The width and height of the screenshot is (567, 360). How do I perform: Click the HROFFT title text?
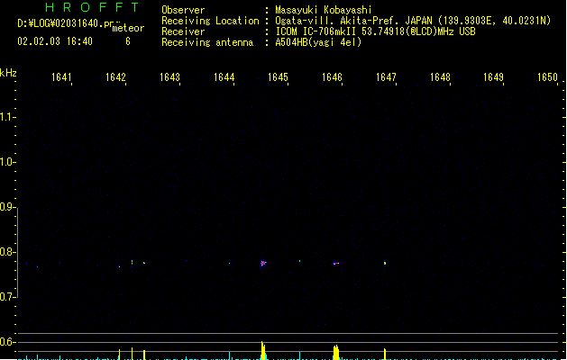(x=93, y=7)
